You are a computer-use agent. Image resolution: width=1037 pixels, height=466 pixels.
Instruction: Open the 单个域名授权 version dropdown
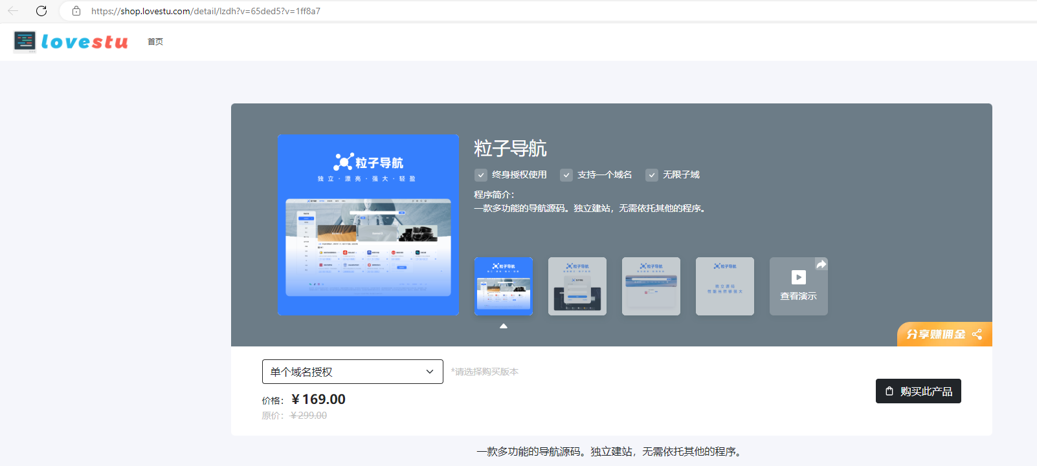(352, 372)
